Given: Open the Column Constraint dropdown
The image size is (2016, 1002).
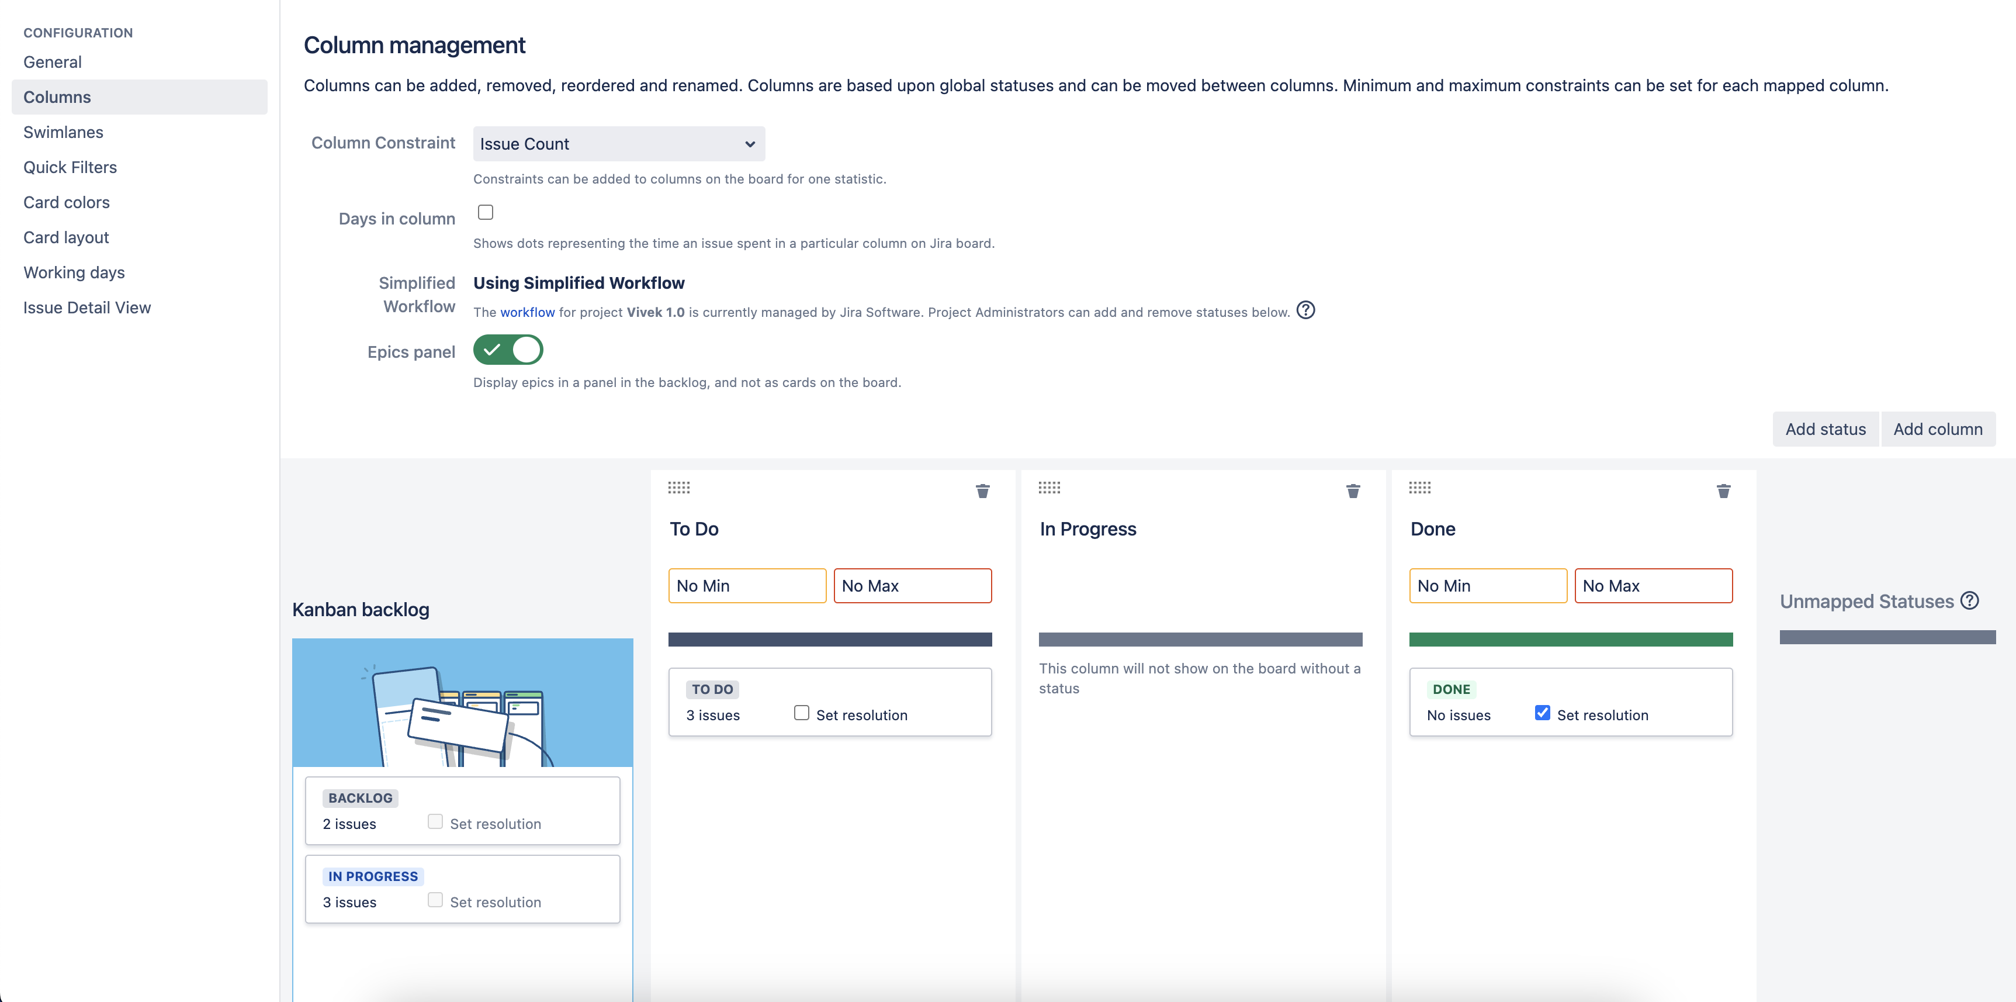Looking at the screenshot, I should 618,144.
